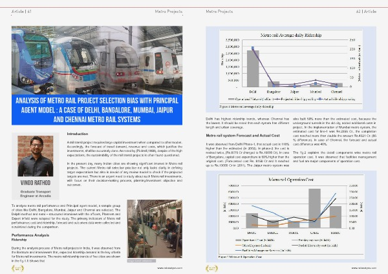Click the paragraph starting "In the present day"

pyautogui.click(x=124, y=174)
